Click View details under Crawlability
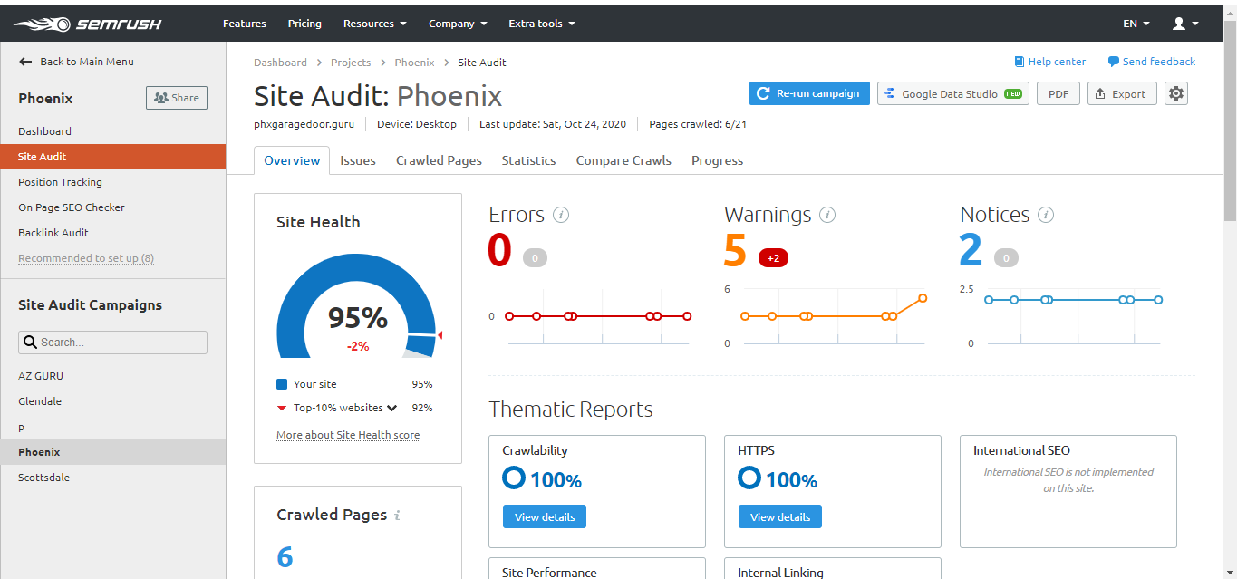Screen dimensions: 1237x579 (x=545, y=516)
